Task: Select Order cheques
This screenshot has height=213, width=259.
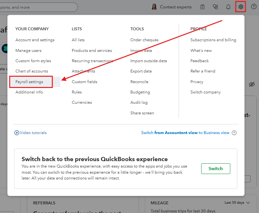Action: click(x=144, y=40)
